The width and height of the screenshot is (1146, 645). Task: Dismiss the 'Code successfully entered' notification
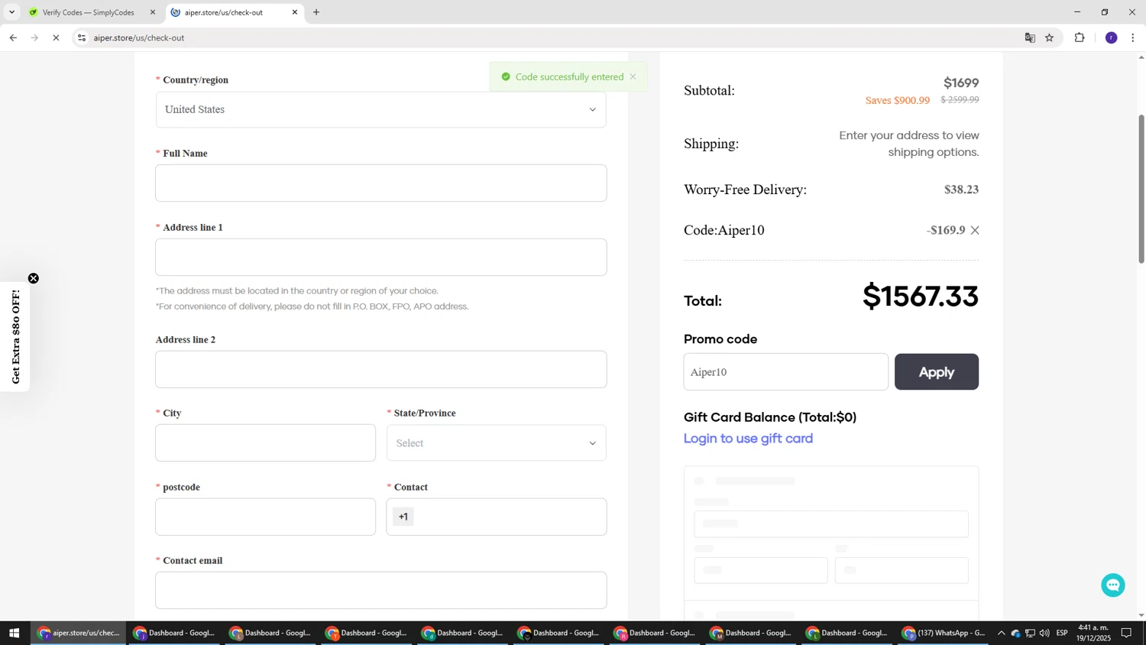(633, 76)
